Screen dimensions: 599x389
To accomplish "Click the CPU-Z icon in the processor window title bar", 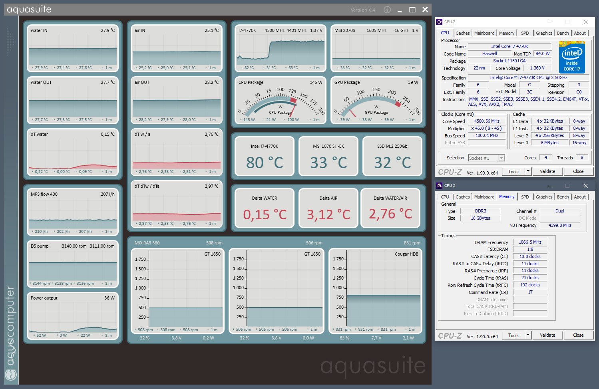I will (439, 22).
